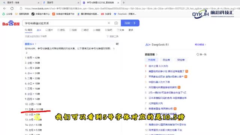Close the active Baidu search results tab
This screenshot has width=240, height=135.
[118, 3]
